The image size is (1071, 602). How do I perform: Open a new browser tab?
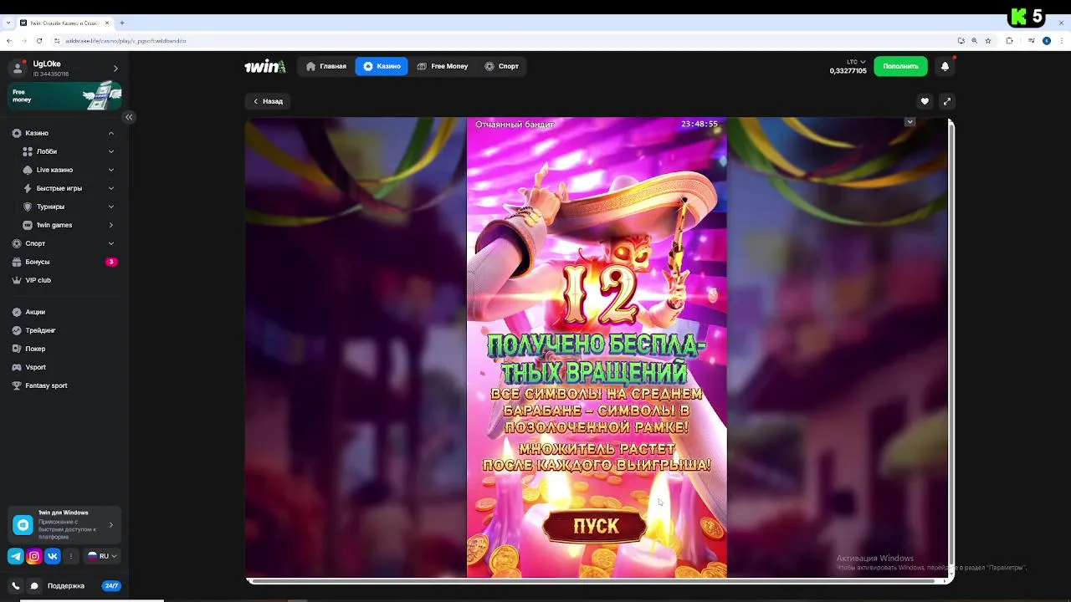(122, 23)
